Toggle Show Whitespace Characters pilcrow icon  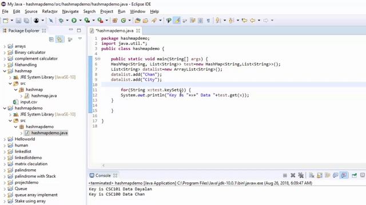[x=208, y=20]
